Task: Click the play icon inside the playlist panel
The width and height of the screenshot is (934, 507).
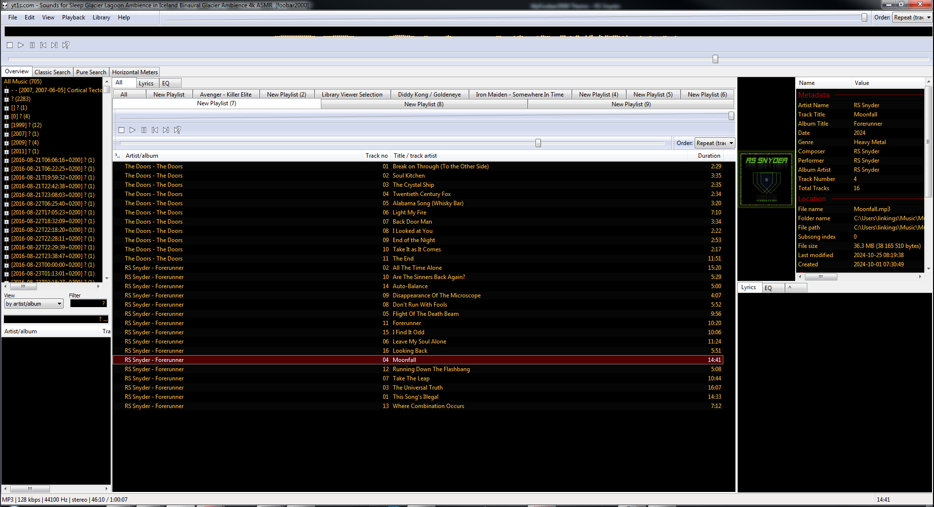Action: point(133,130)
